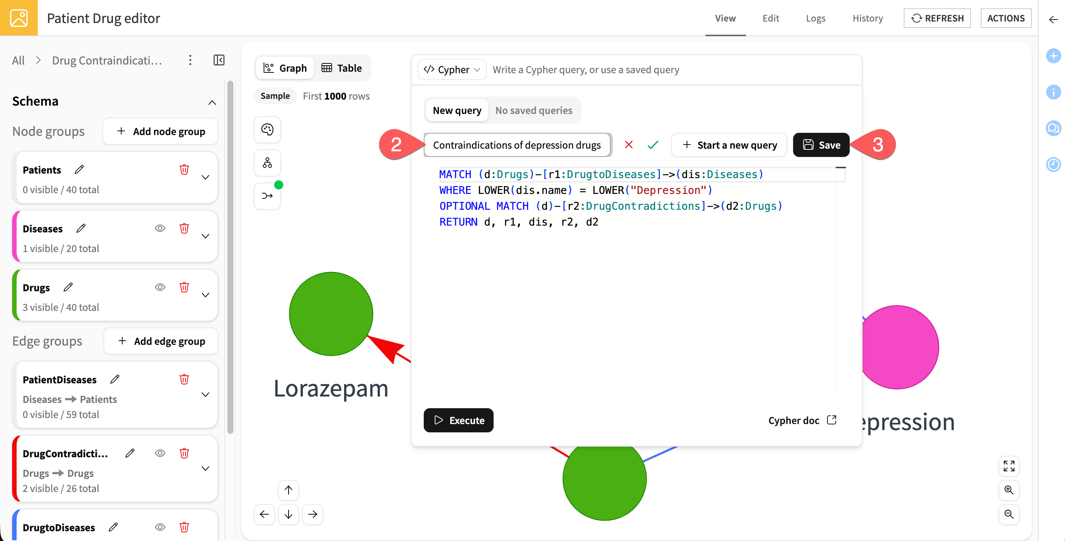Fit graph to screen icon

pos(1009,466)
